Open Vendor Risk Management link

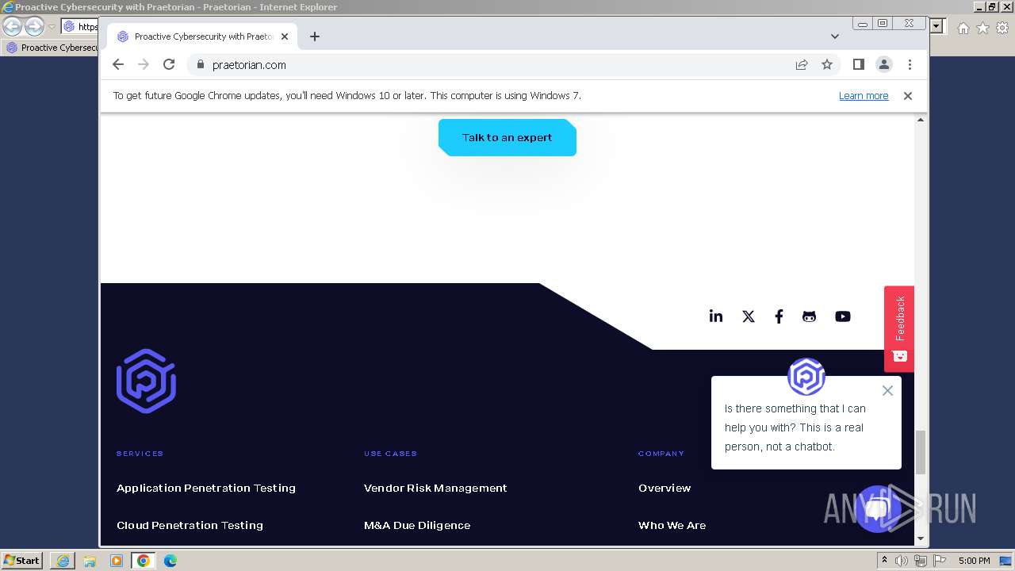[x=435, y=488]
